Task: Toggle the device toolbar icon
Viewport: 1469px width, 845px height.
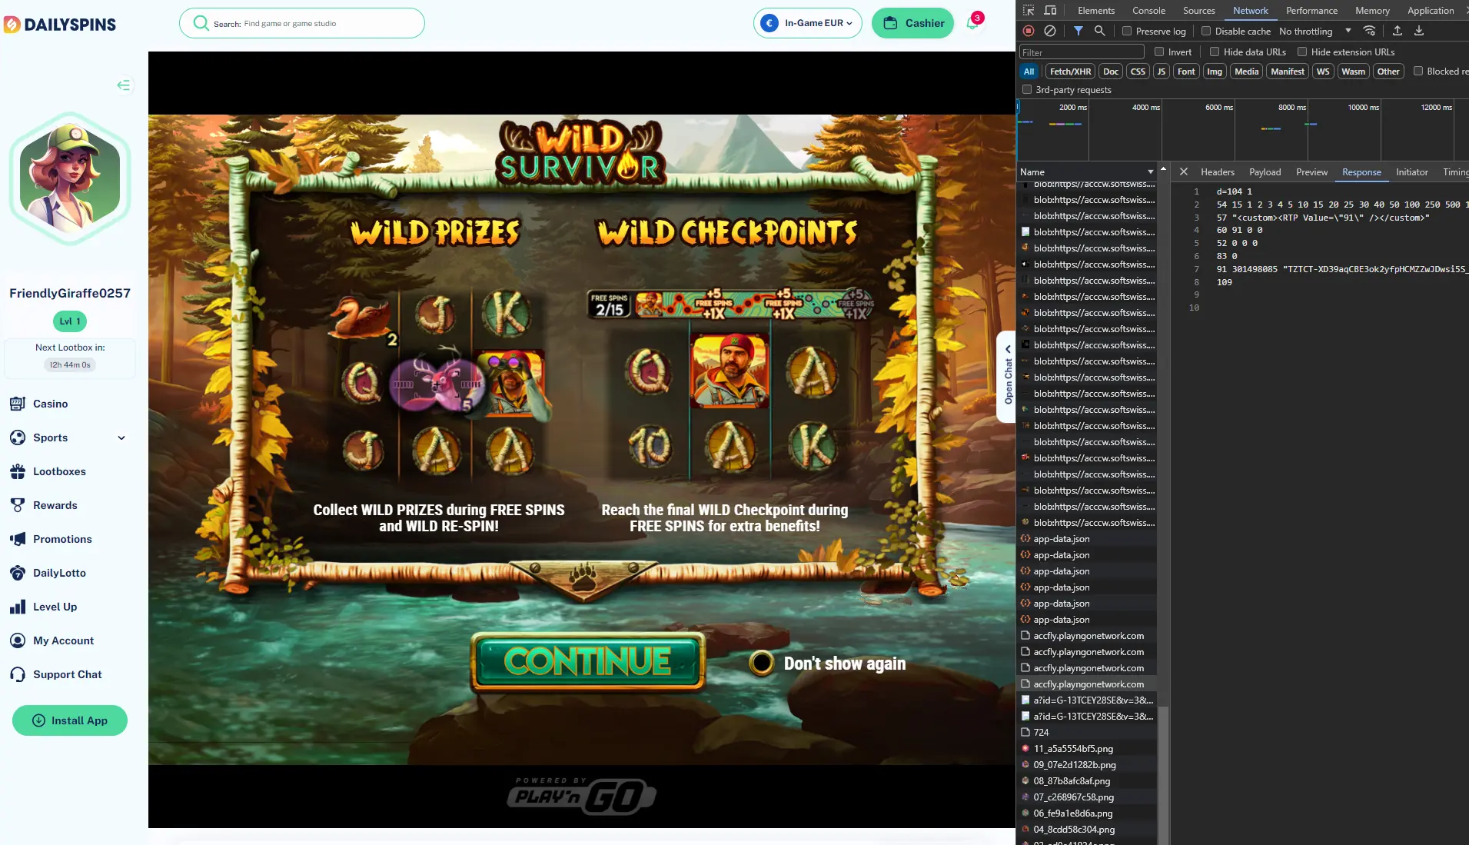Action: pos(1050,11)
